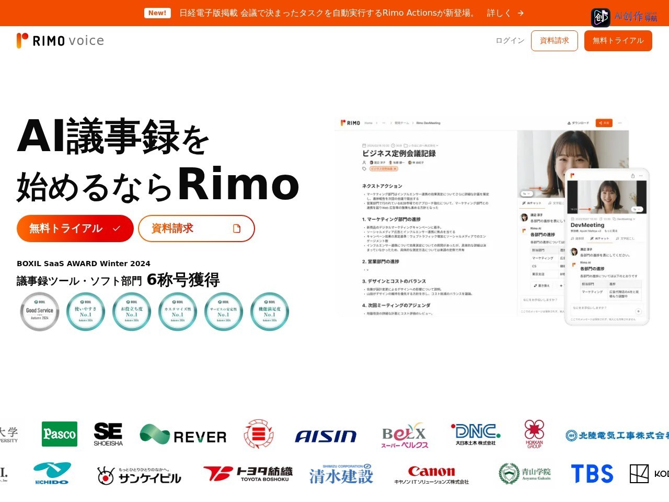Image resolution: width=669 pixels, height=502 pixels.
Task: Click the DNC 大日本土木 logo
Action: [476, 435]
